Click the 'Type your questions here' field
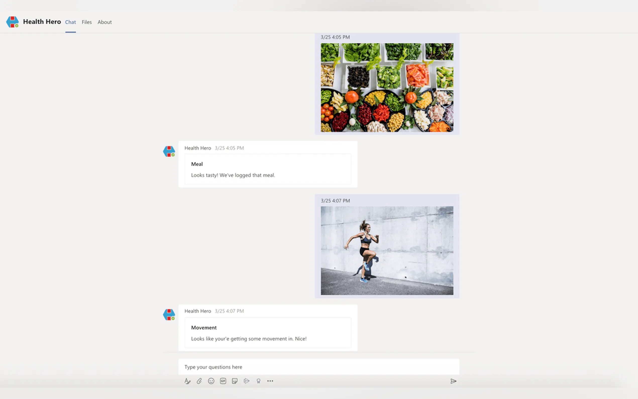The height and width of the screenshot is (399, 638). point(318,367)
